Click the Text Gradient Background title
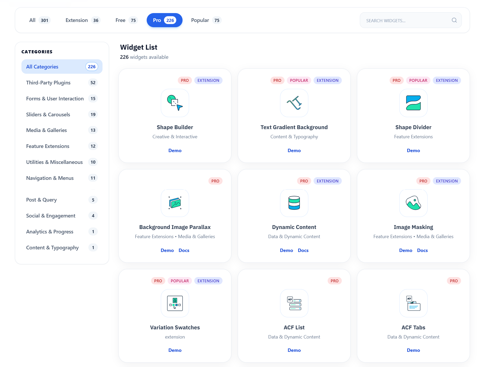This screenshot has width=483, height=367. [x=294, y=127]
